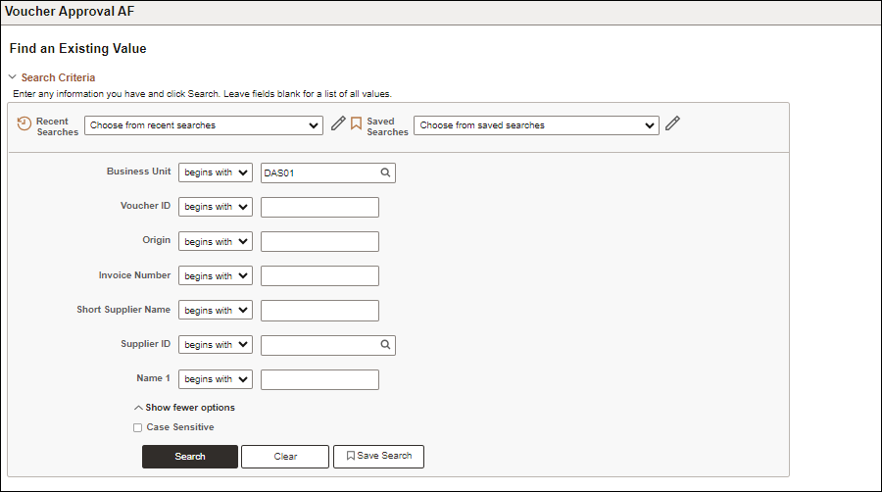Change Business Unit begins with operator

[x=216, y=172]
